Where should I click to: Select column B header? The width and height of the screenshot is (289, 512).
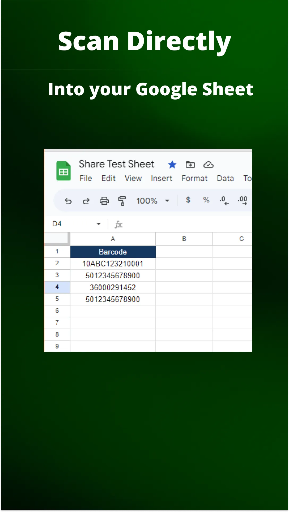[x=184, y=239]
